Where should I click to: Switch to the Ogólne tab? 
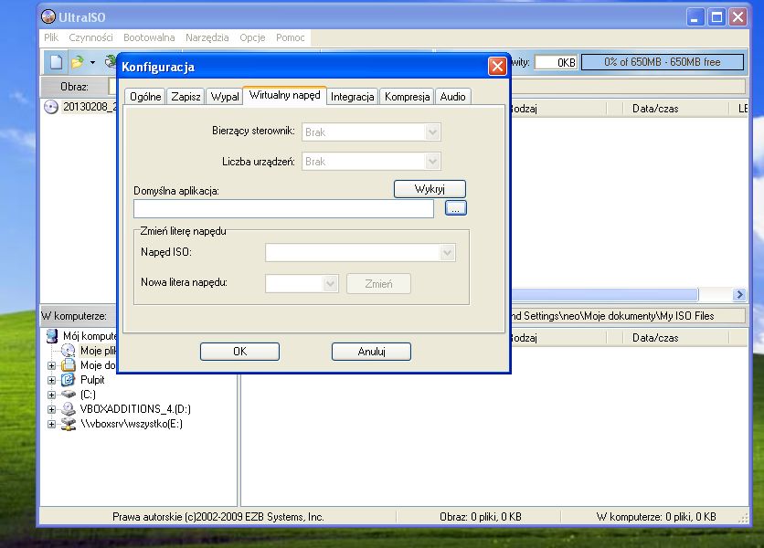[x=145, y=97]
